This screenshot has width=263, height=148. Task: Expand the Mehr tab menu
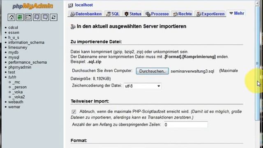[237, 13]
